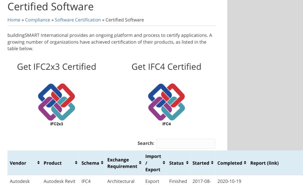The image size is (303, 185).
Task: Select the Autodesk Revit product cell
Action: pyautogui.click(x=59, y=181)
